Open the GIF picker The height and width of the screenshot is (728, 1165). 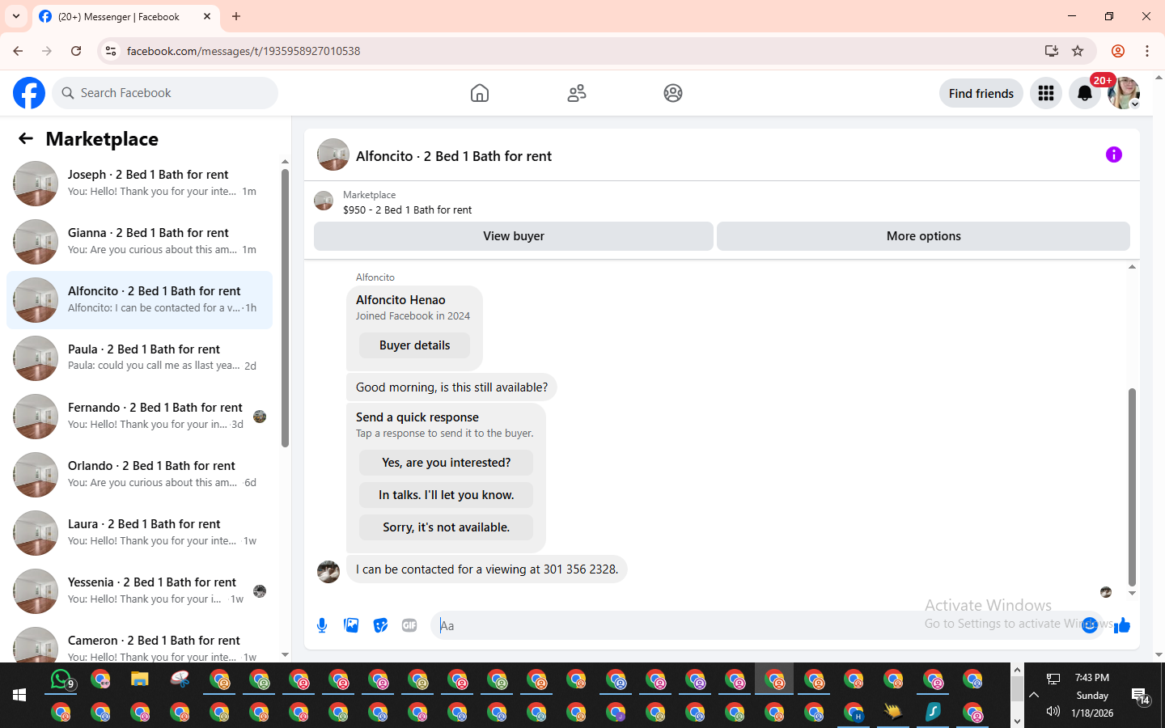pos(409,625)
